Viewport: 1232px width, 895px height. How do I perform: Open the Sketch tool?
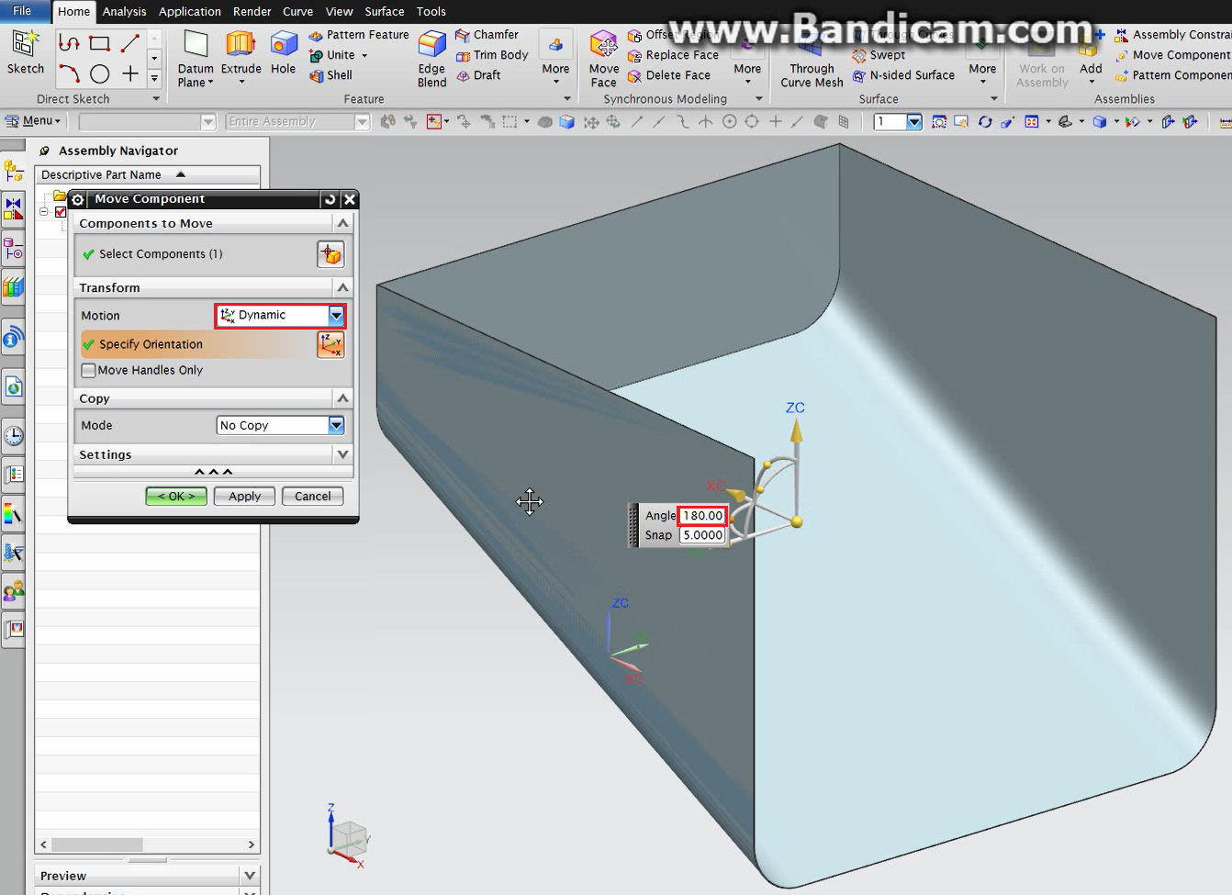25,52
